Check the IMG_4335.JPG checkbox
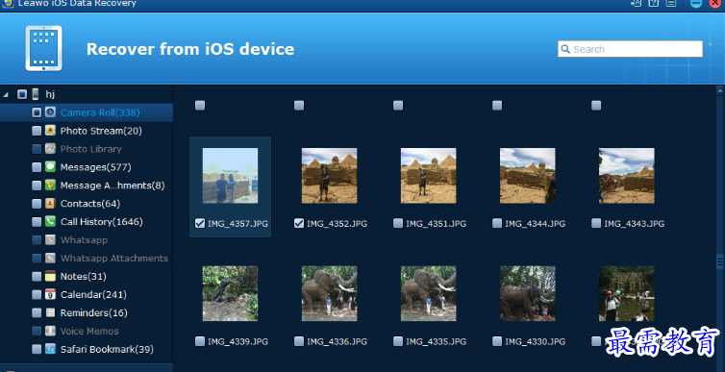The width and height of the screenshot is (725, 372). [398, 341]
